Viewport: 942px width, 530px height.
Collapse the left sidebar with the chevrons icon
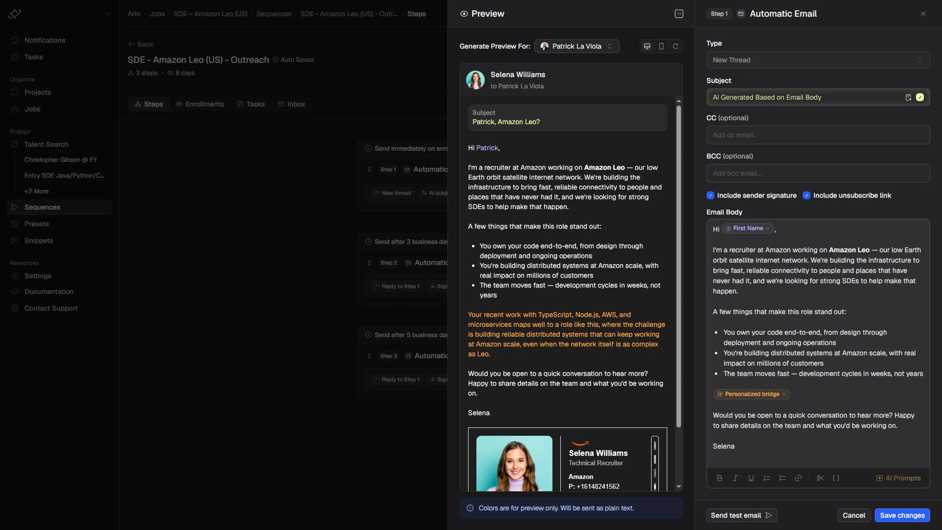tap(108, 14)
